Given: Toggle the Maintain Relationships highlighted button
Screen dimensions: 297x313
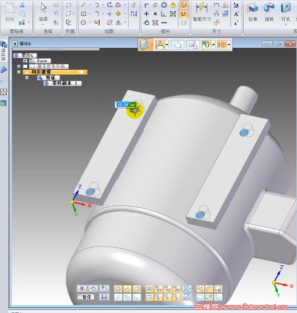Looking at the screenshot, I should tap(184, 5).
